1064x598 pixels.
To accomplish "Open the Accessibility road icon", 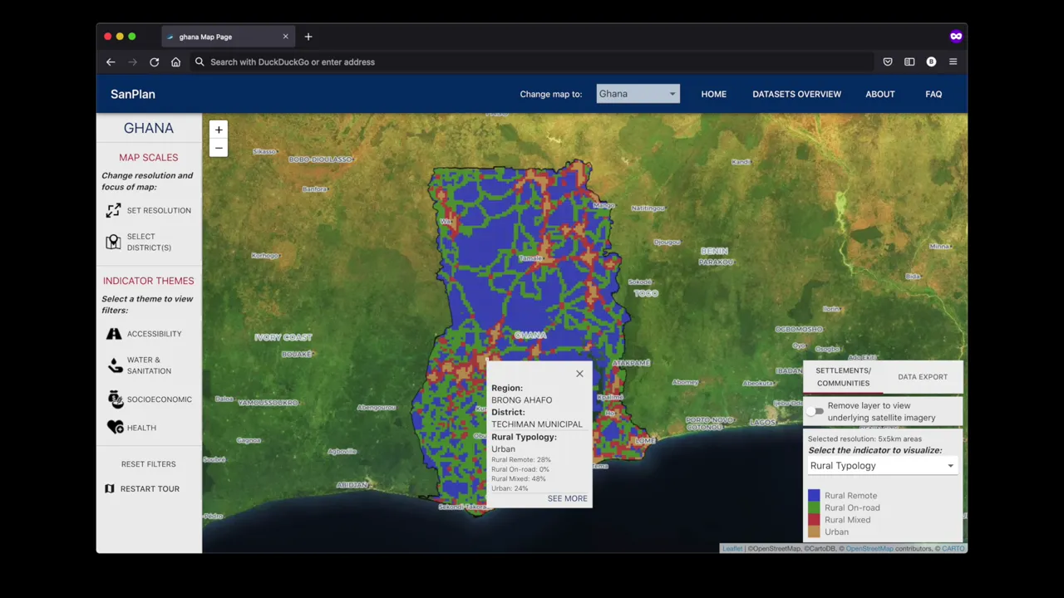I will coord(114,334).
